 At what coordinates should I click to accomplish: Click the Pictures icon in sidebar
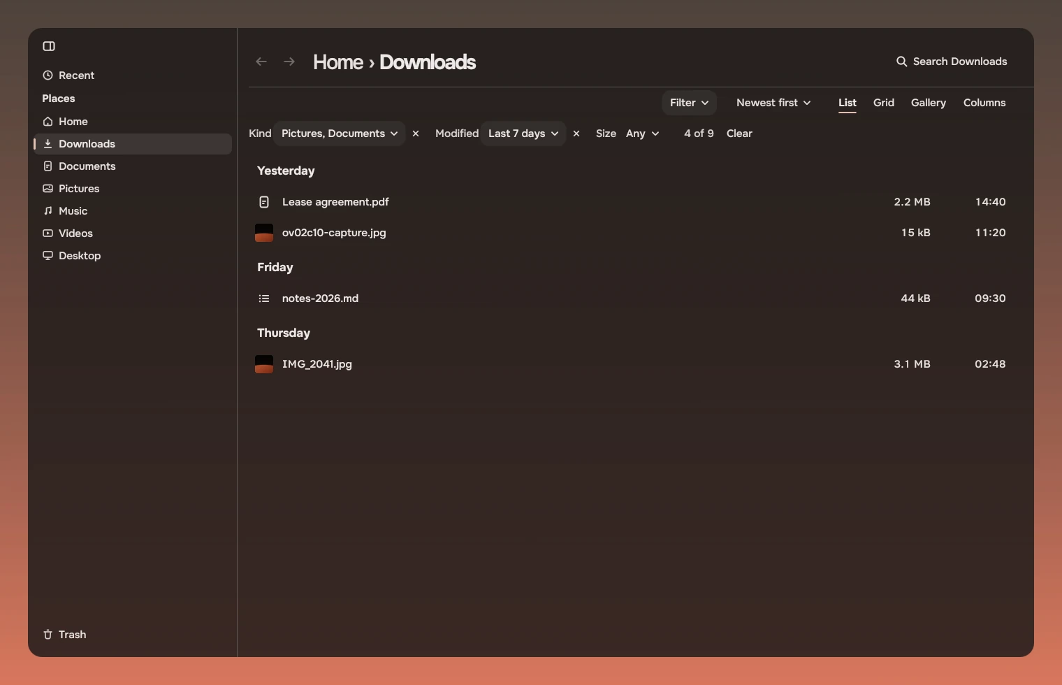pyautogui.click(x=48, y=189)
